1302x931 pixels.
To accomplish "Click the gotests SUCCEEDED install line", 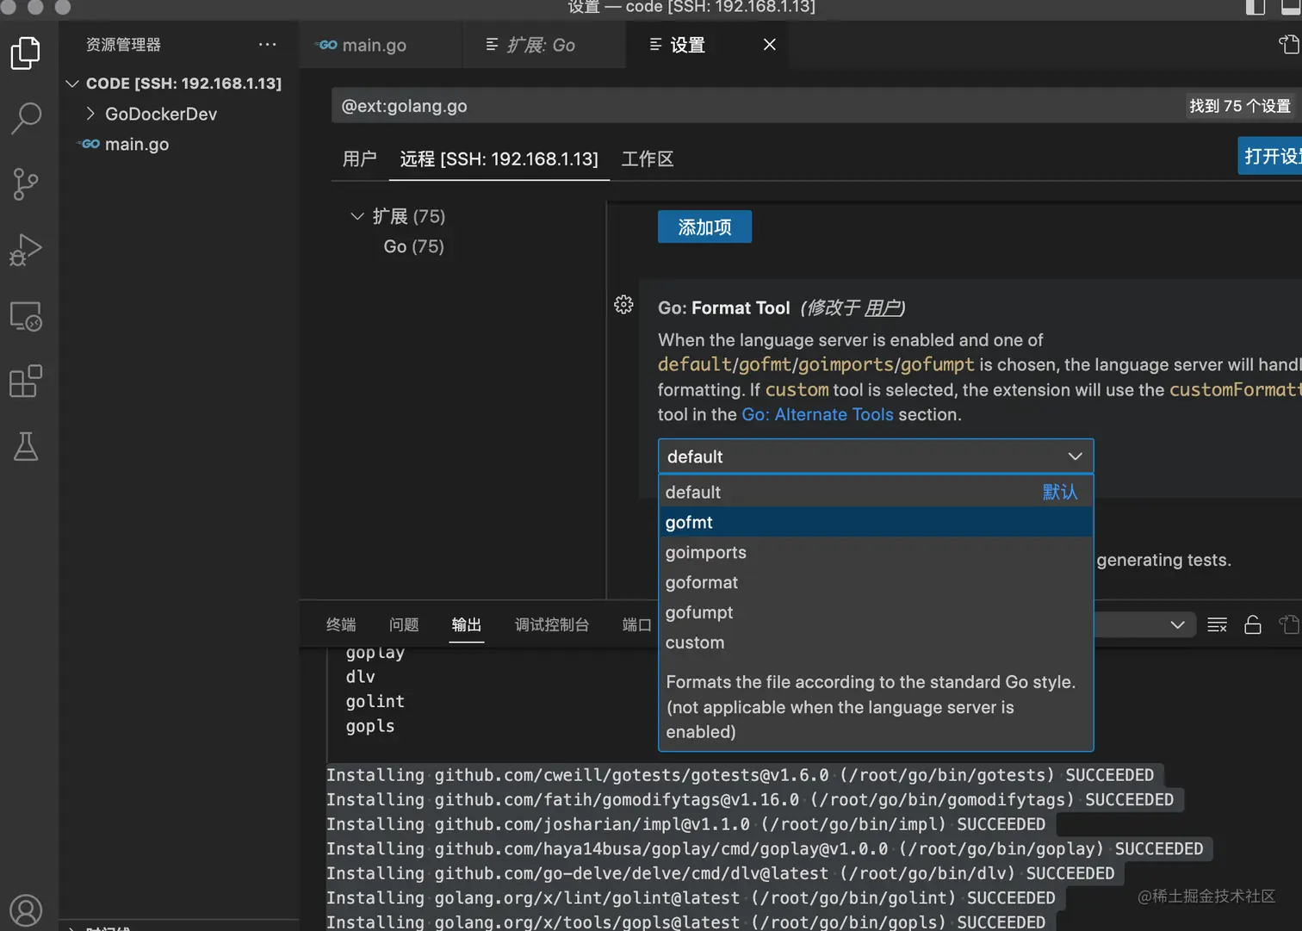I will [740, 775].
